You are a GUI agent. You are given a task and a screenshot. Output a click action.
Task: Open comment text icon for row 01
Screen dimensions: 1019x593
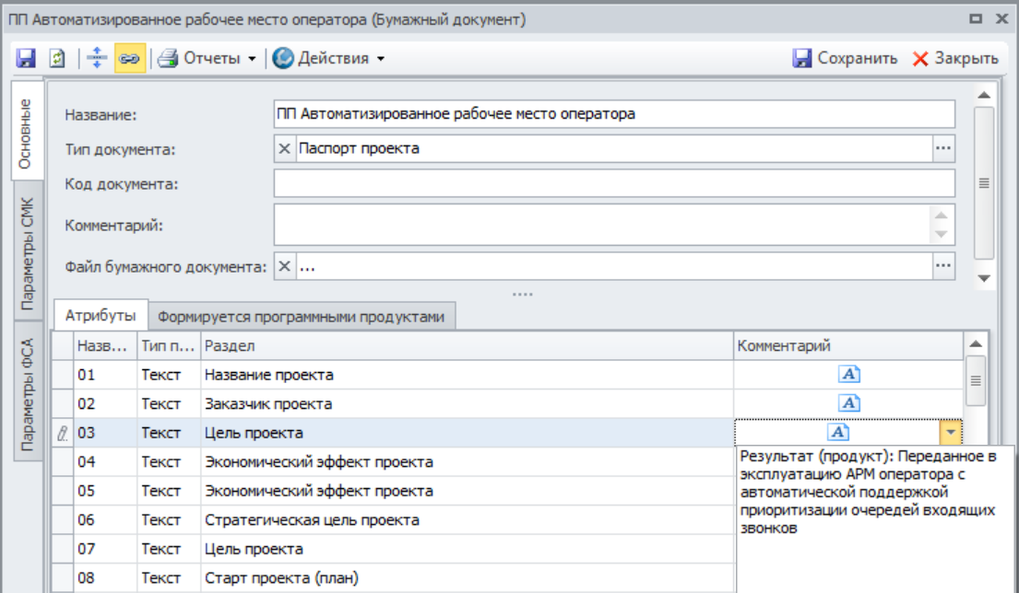coord(849,374)
